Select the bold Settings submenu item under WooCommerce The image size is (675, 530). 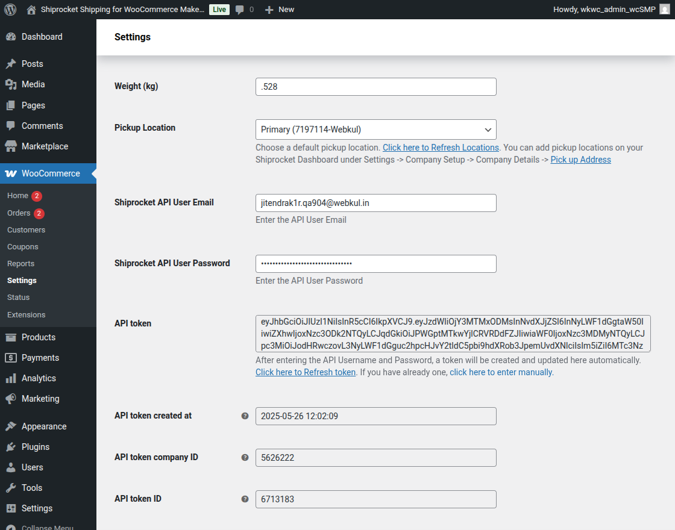point(22,281)
